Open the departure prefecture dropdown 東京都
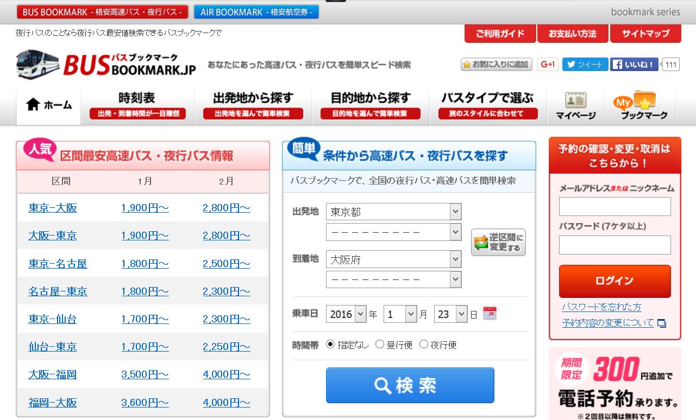Screen dimensions: 696x420 point(393,212)
